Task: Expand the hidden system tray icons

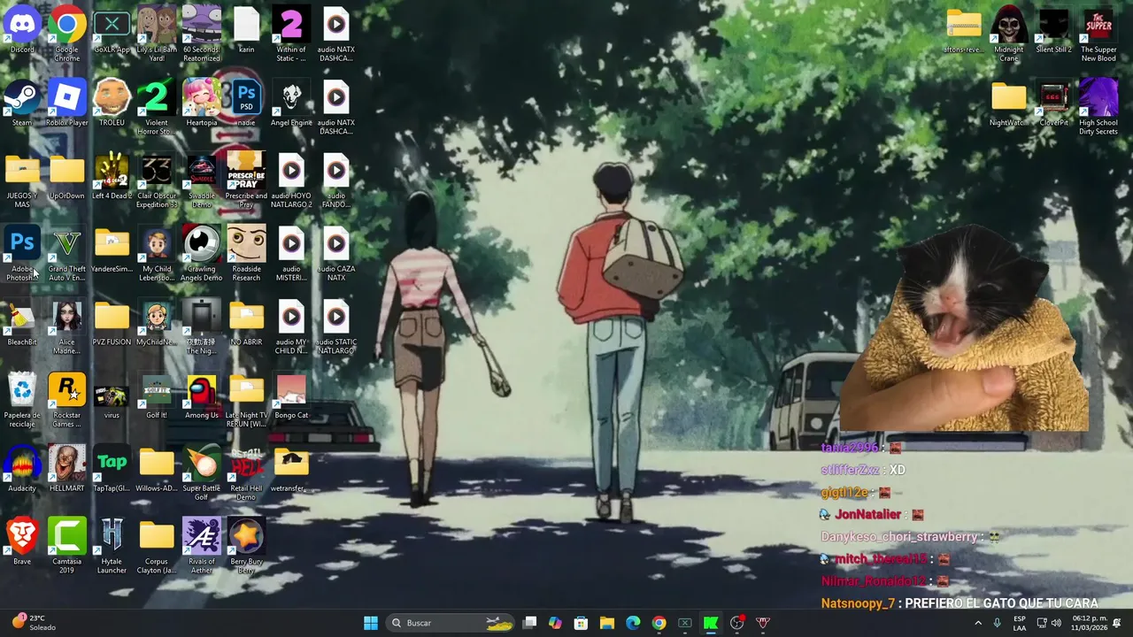Action: 978,623
